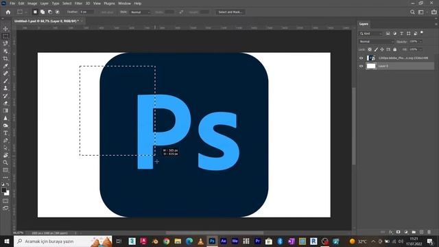
Task: Select the Untitled-1.psd document tab
Action: 47,21
